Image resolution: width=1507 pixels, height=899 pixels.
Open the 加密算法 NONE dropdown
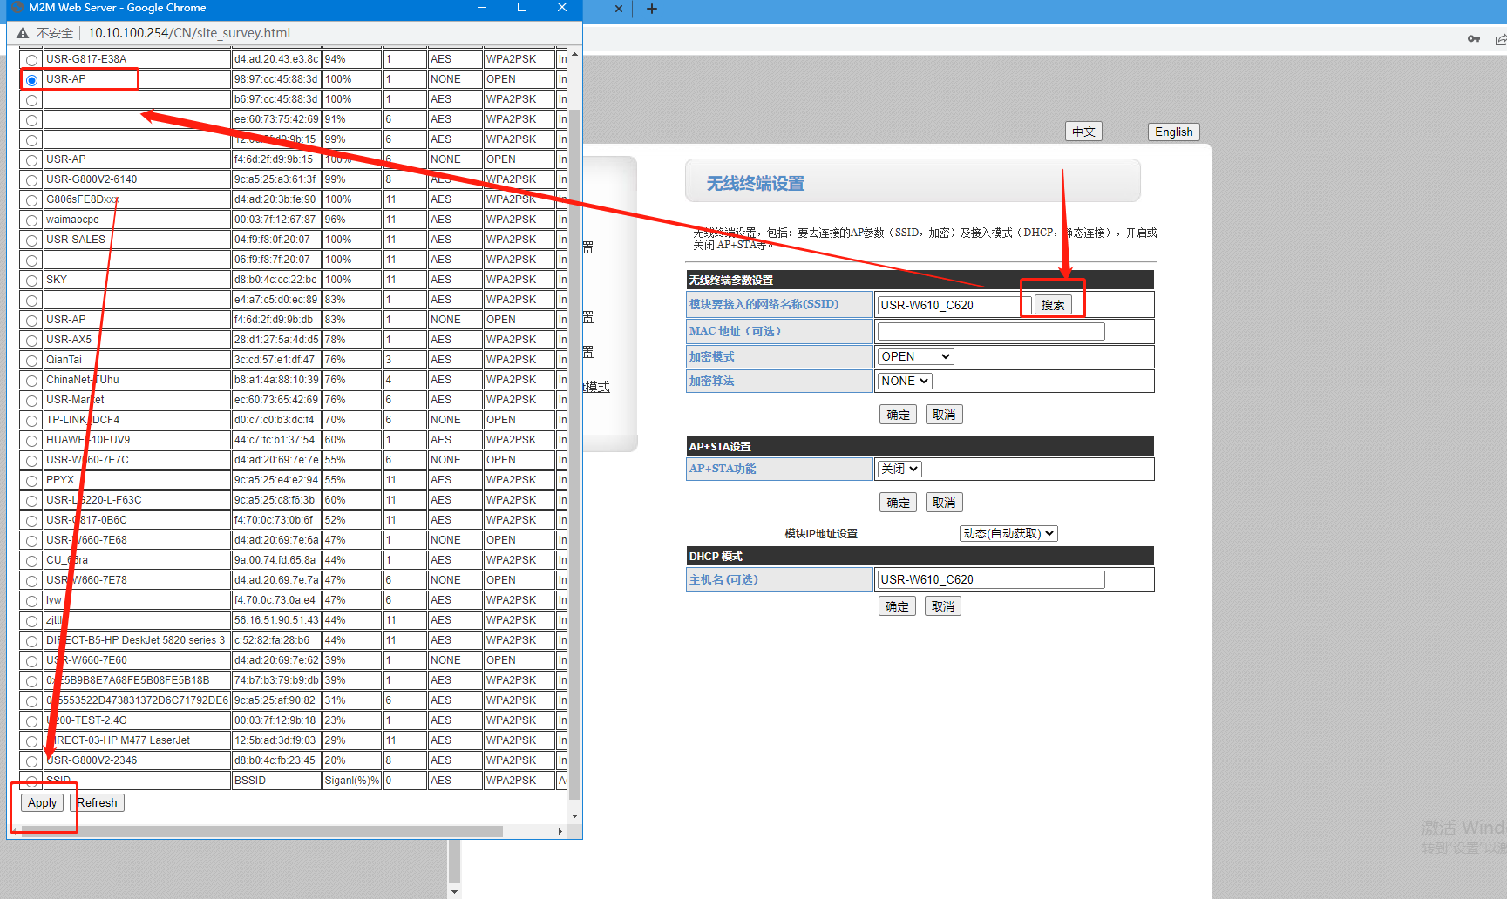coord(905,381)
